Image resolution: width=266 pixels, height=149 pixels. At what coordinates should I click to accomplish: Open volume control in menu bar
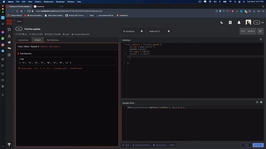(215, 2)
